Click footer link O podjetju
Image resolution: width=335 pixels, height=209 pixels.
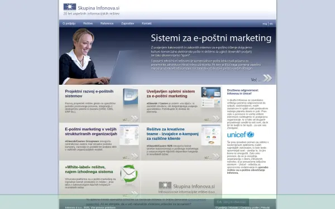click(221, 207)
